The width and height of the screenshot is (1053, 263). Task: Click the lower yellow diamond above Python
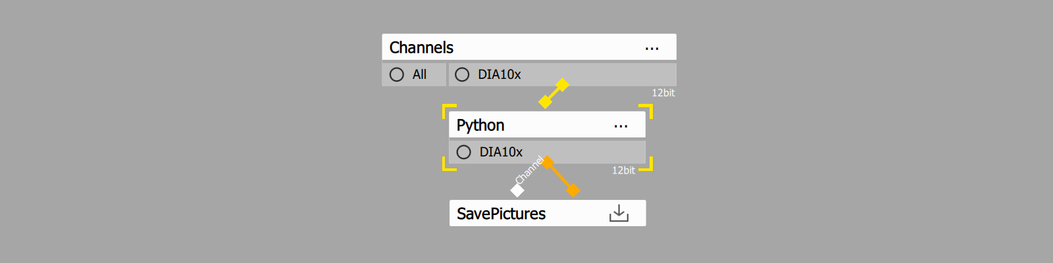546,101
